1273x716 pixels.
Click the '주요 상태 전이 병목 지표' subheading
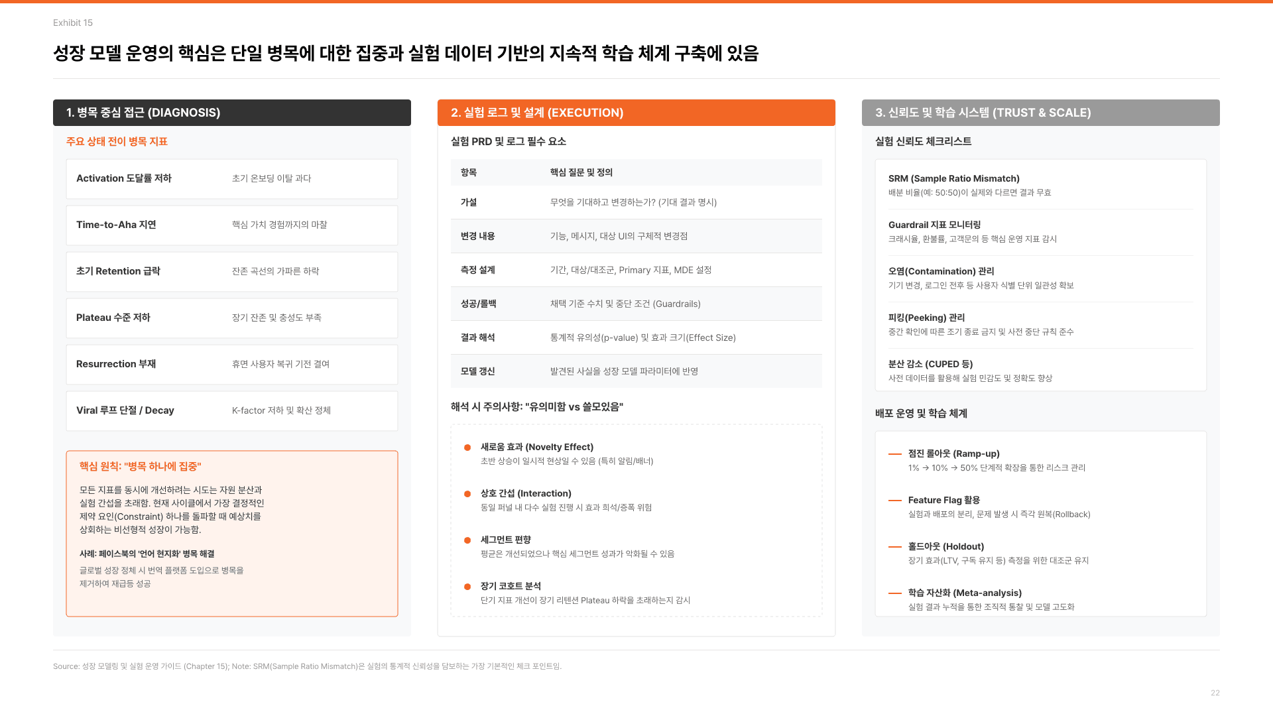click(x=117, y=142)
